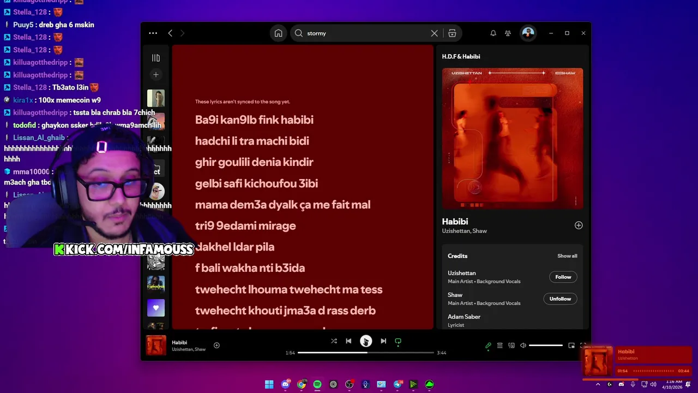Skip to the next track
Screen dimensions: 698x393
pyautogui.click(x=383, y=341)
